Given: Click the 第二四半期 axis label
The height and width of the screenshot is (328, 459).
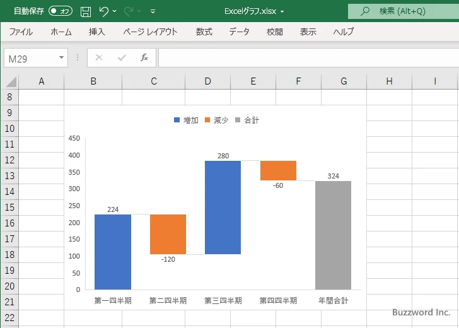Looking at the screenshot, I should click(x=168, y=300).
